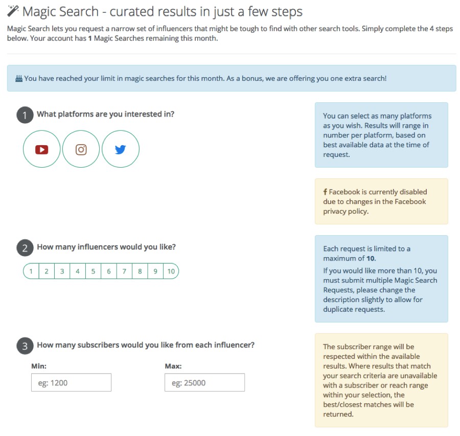Image resolution: width=460 pixels, height=436 pixels.
Task: Click the Facebook icon in disabled notice
Action: 325,192
